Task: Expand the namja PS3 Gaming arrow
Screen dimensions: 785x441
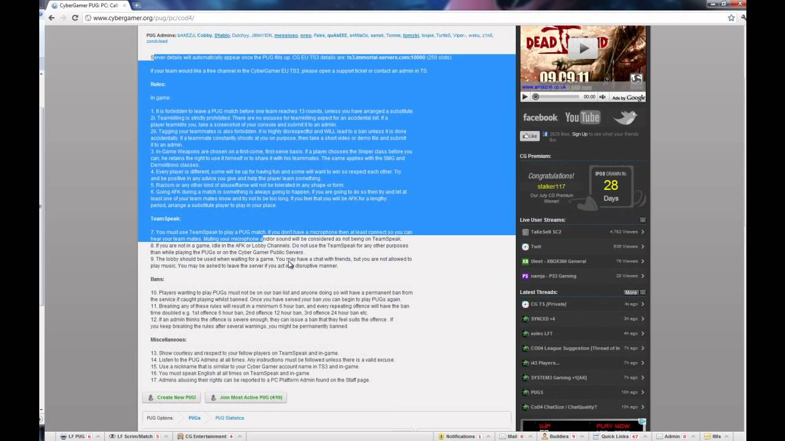Action: tap(643, 276)
